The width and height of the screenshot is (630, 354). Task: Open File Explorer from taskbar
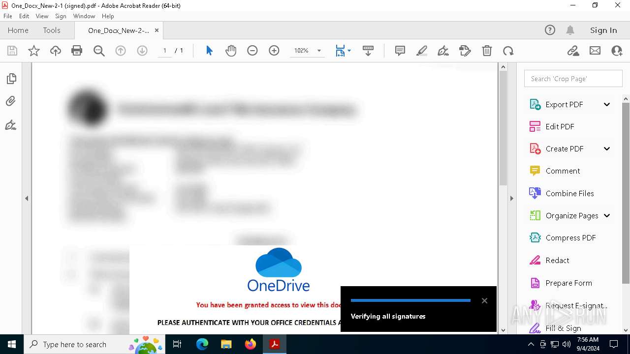226,344
